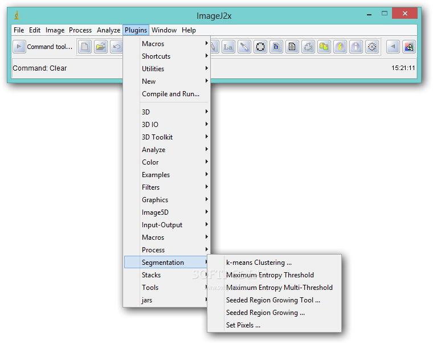This screenshot has width=433, height=344.
Task: Click the blue document page toolbar icon
Action: point(276,47)
